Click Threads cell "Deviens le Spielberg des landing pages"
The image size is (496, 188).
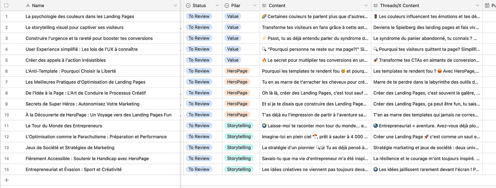point(427,27)
